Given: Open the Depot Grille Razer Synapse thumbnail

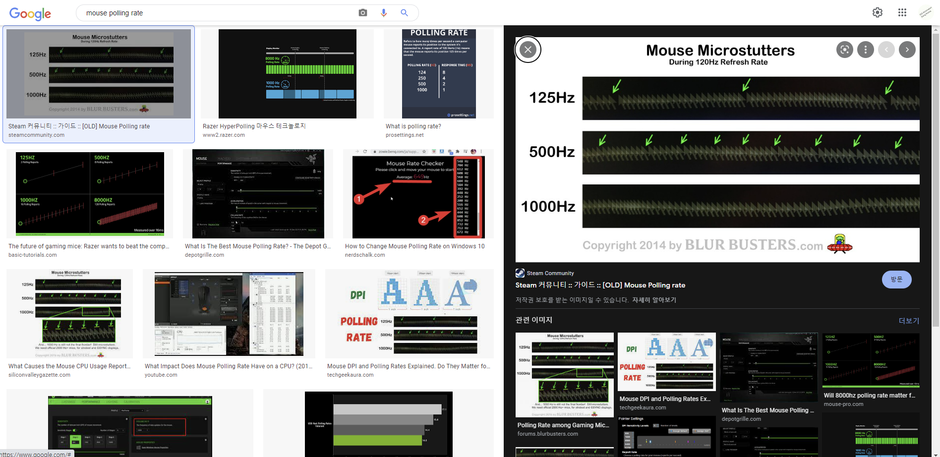Looking at the screenshot, I should [x=258, y=194].
